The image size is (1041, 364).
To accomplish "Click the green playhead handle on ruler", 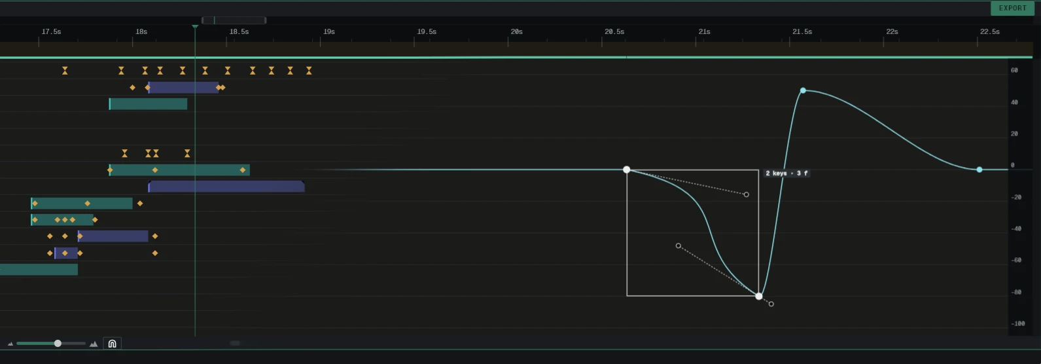I will click(195, 27).
